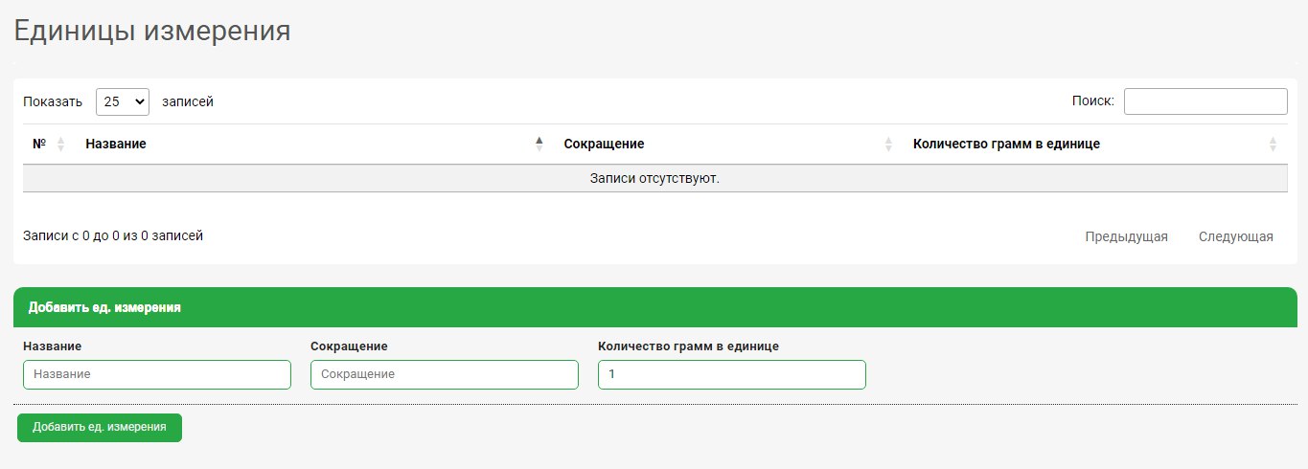Open the records-per-page dropdown showing 25
Viewport: 1308px width, 469px height.
click(123, 101)
